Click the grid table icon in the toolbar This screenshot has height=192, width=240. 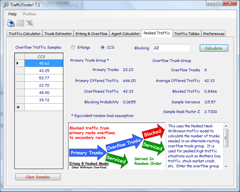click(x=20, y=23)
